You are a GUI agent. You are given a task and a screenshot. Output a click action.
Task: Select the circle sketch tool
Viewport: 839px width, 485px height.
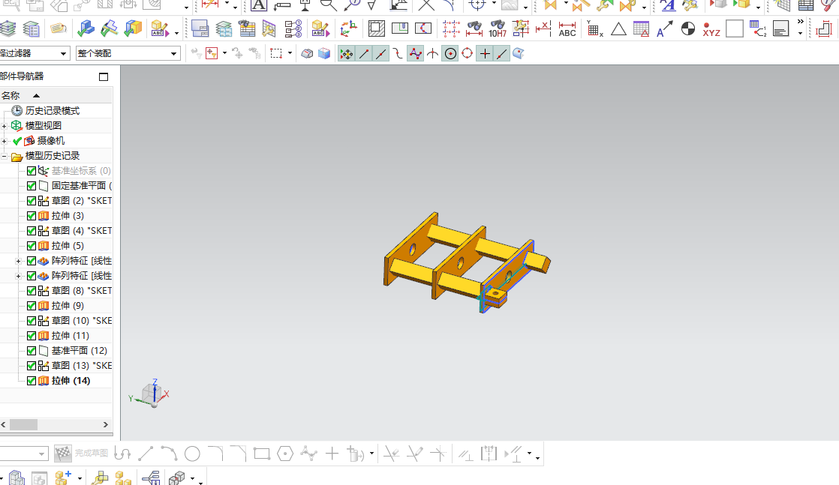click(192, 454)
